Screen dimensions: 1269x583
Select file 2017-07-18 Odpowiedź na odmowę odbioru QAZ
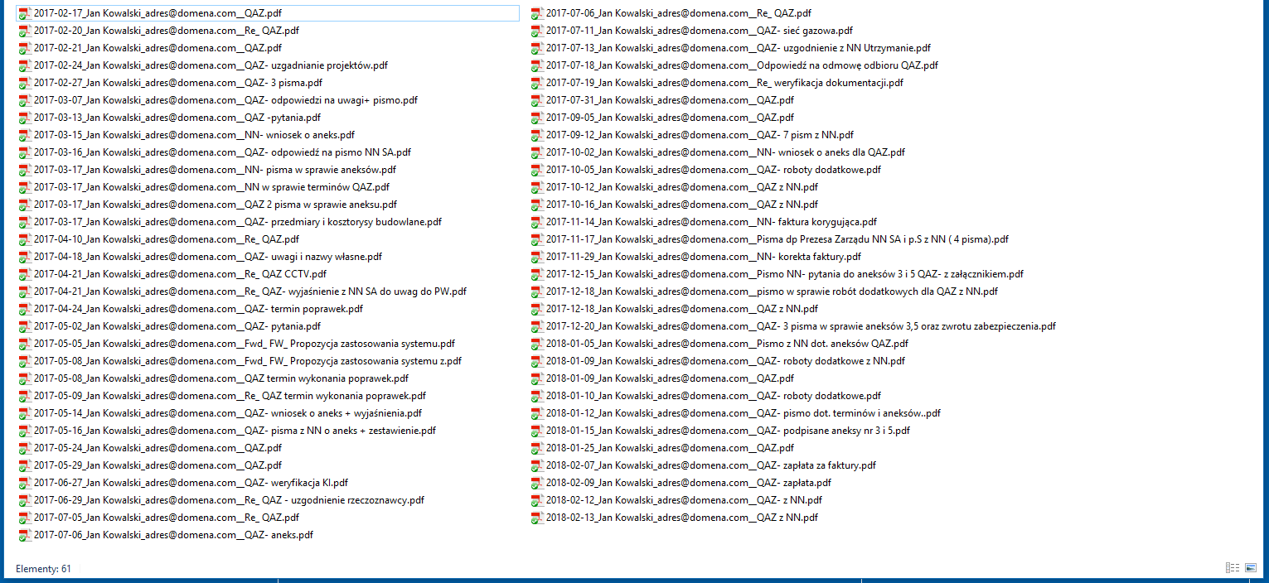pyautogui.click(x=742, y=65)
